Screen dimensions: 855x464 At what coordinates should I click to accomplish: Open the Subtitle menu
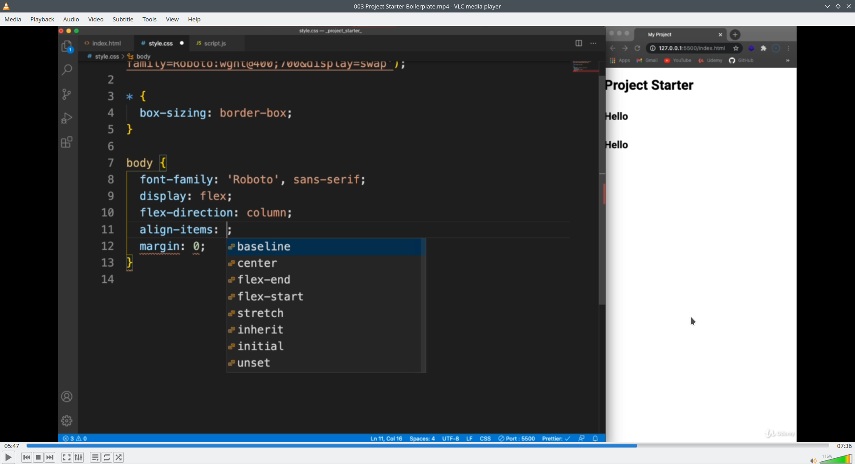[x=123, y=19]
